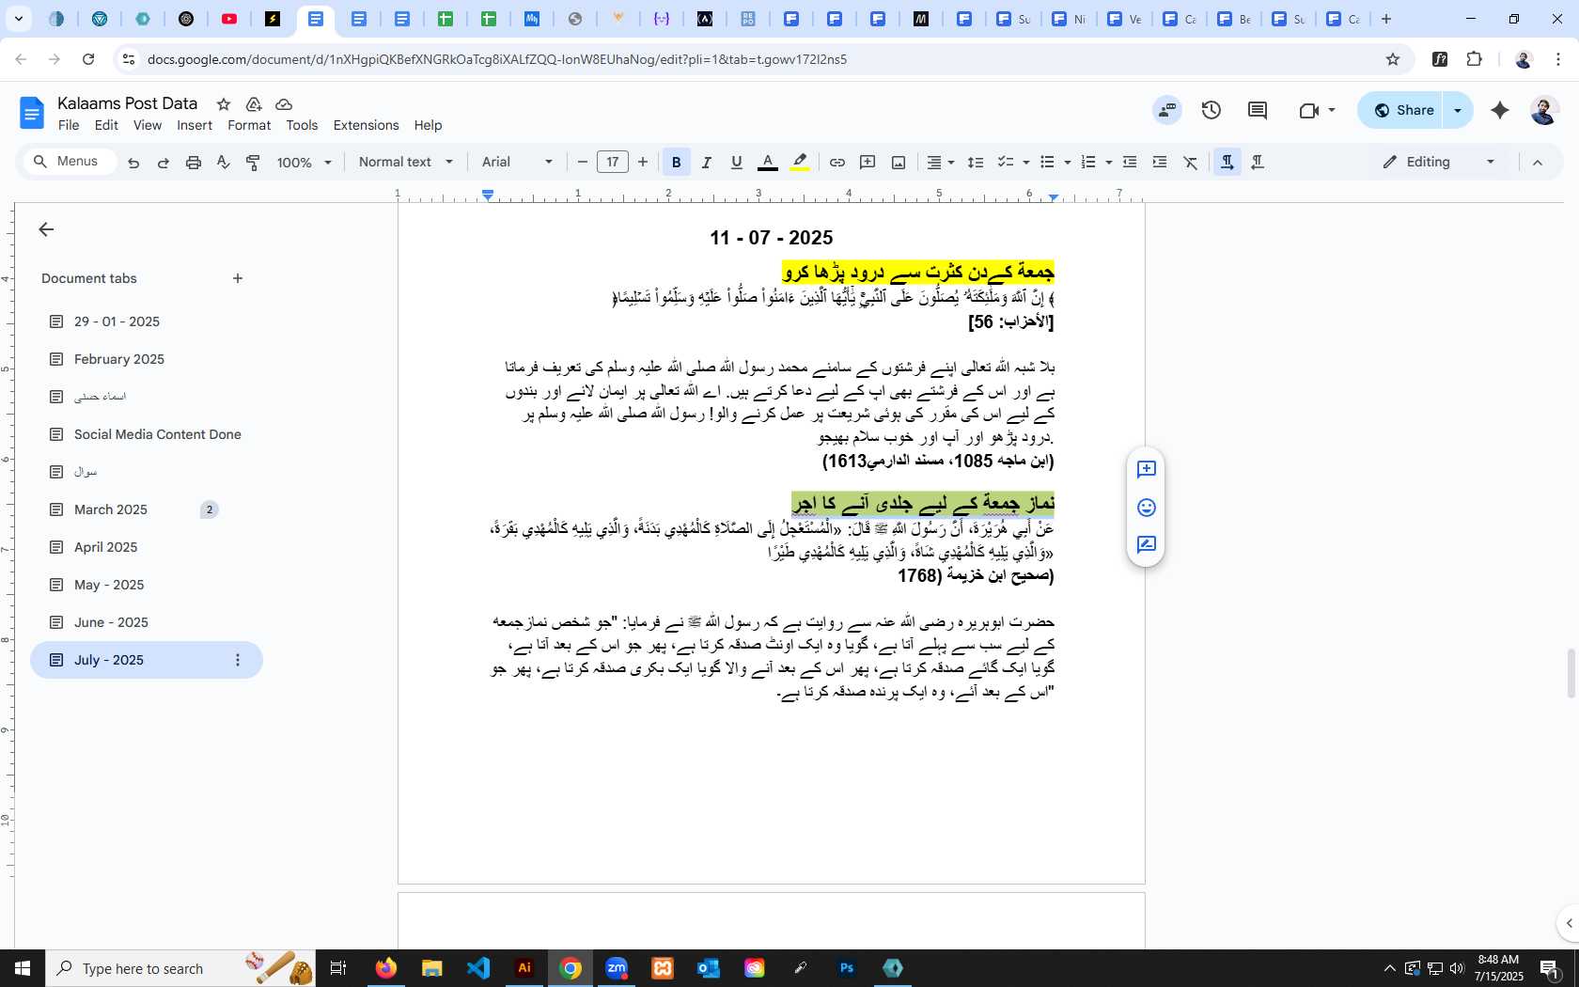This screenshot has width=1579, height=987.
Task: Open the Normal text style dropdown
Action: click(405, 163)
